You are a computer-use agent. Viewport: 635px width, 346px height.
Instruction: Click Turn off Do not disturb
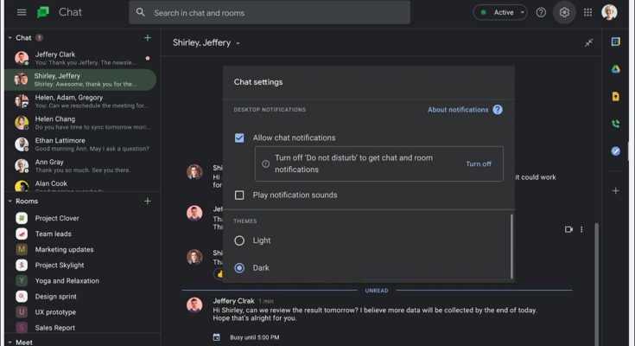[478, 163]
